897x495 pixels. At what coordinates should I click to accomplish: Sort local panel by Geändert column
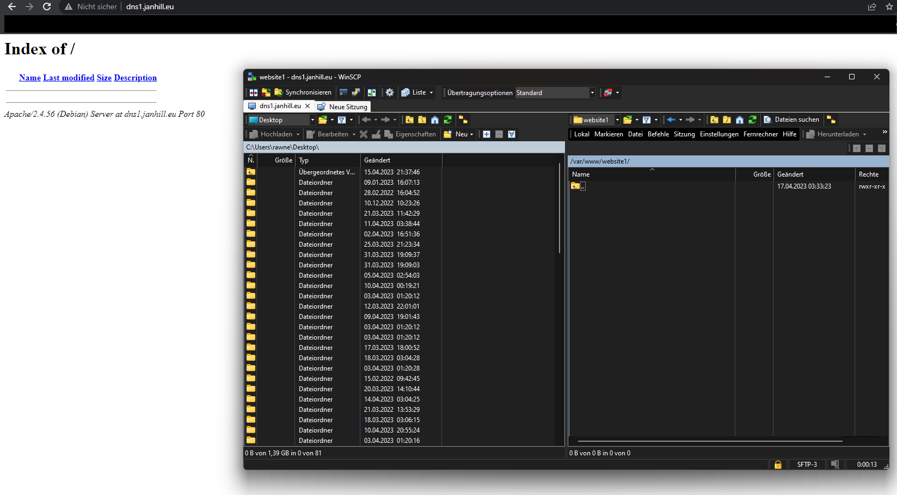[x=401, y=160]
